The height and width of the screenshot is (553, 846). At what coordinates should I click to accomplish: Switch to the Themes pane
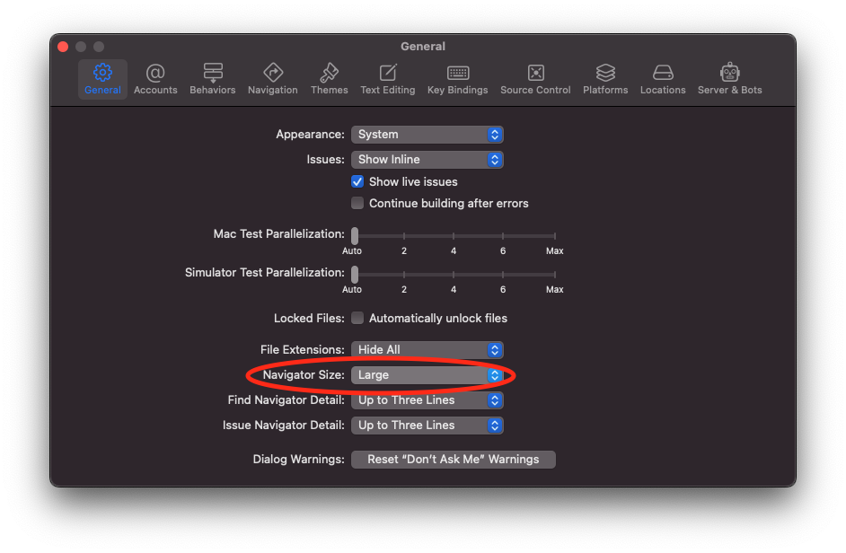pyautogui.click(x=329, y=79)
